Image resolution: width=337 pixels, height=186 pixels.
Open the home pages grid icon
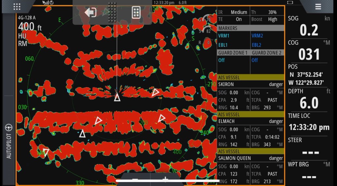17,7
